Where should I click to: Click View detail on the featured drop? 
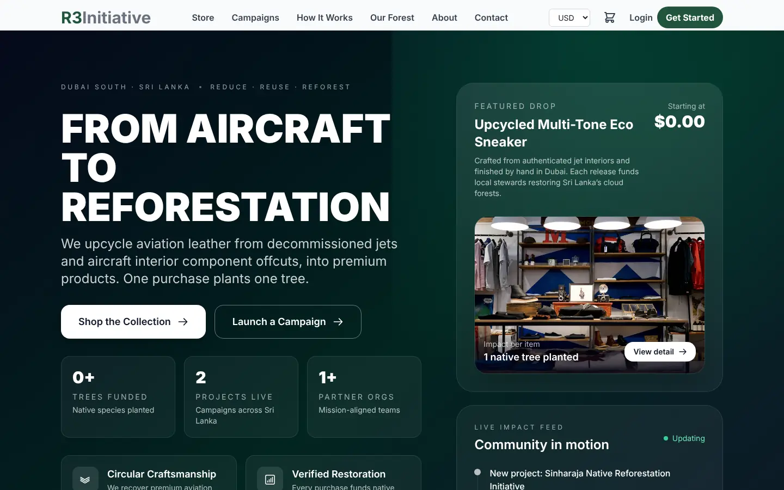click(660, 352)
